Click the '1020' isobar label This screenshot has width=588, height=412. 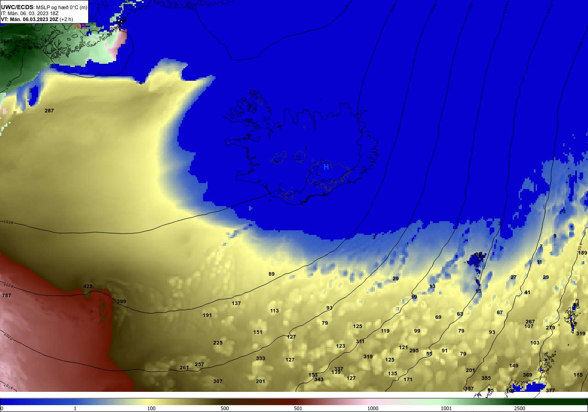coord(8,336)
